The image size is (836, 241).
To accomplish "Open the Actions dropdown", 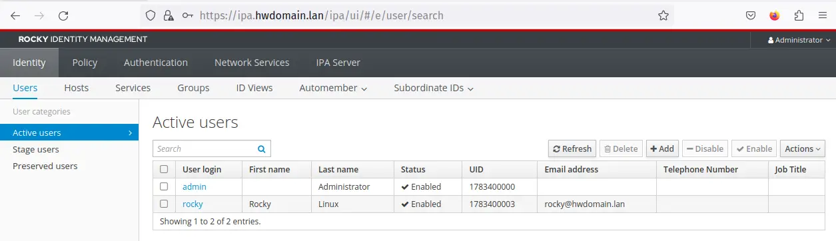I will pyautogui.click(x=802, y=148).
